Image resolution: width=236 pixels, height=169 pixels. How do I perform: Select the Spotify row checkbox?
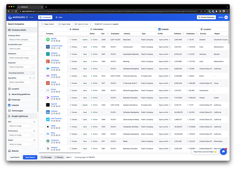click(x=41, y=40)
